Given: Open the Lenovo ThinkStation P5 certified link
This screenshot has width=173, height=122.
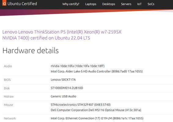Looking at the screenshot, I should [x=62, y=35].
